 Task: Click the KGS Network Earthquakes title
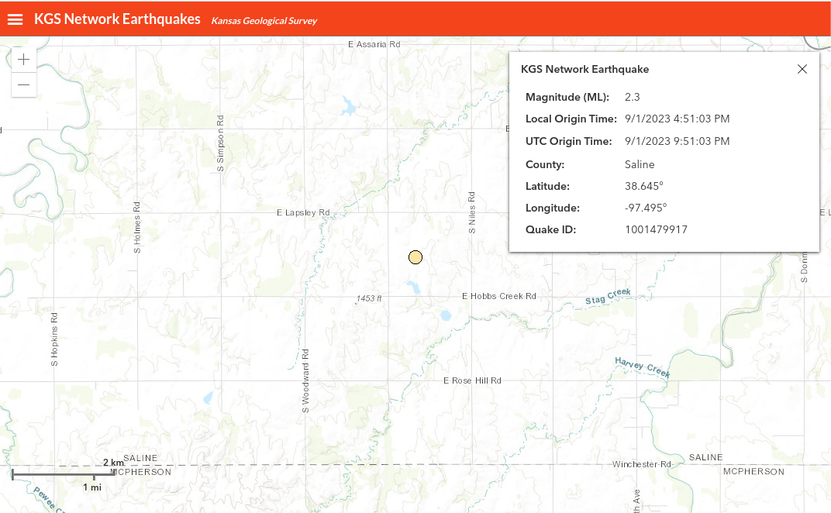tap(117, 19)
